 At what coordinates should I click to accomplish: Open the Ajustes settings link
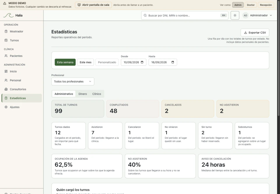pyautogui.click(x=22, y=107)
